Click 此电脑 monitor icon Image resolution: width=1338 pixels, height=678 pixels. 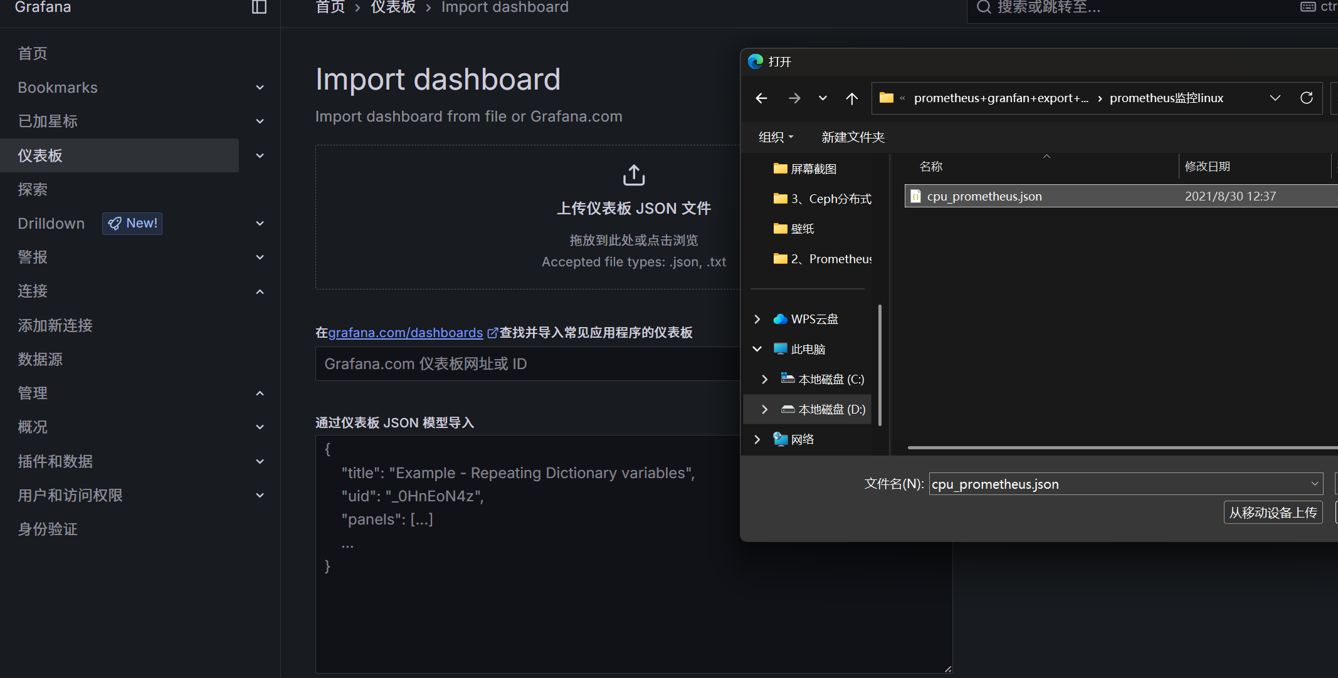(780, 348)
